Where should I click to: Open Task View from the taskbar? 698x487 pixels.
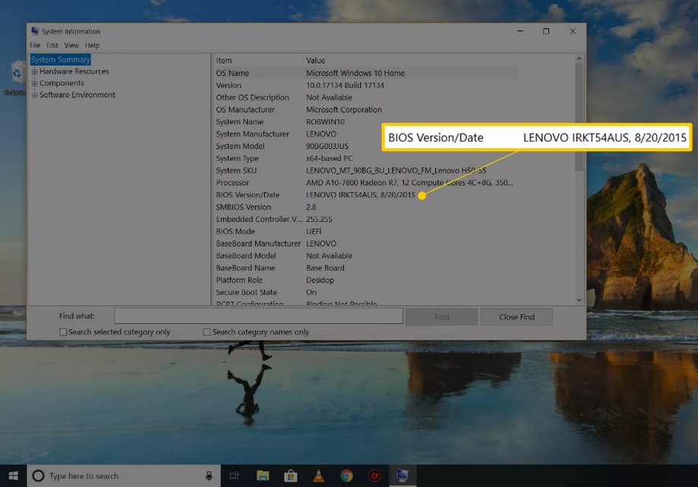(234, 476)
